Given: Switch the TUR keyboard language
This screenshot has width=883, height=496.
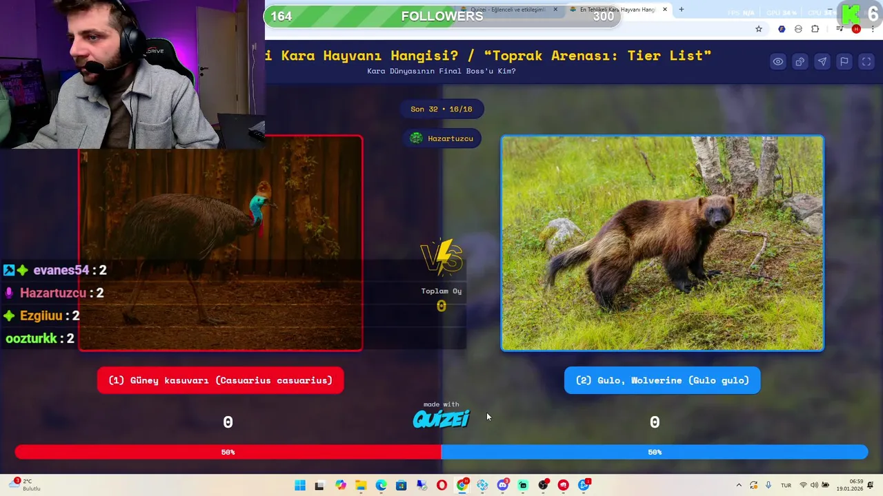Looking at the screenshot, I should (786, 485).
